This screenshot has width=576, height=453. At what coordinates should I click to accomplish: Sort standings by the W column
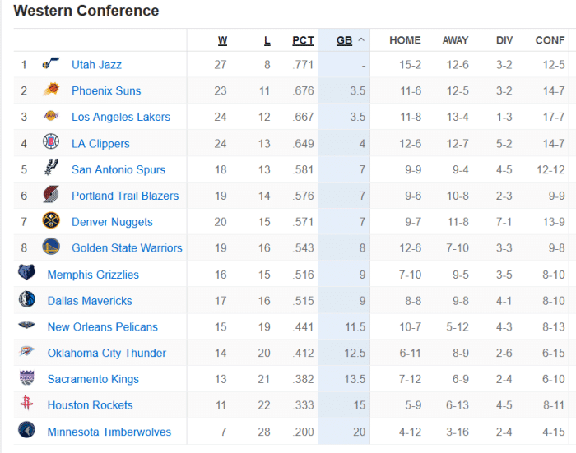pyautogui.click(x=222, y=40)
